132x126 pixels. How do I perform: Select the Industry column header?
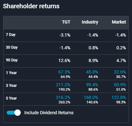pyautogui.click(x=90, y=22)
